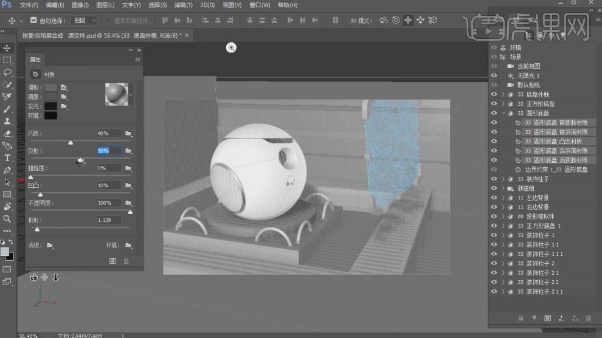The width and height of the screenshot is (602, 338).
Task: Click the 3D pan mode icon
Action: [408, 20]
